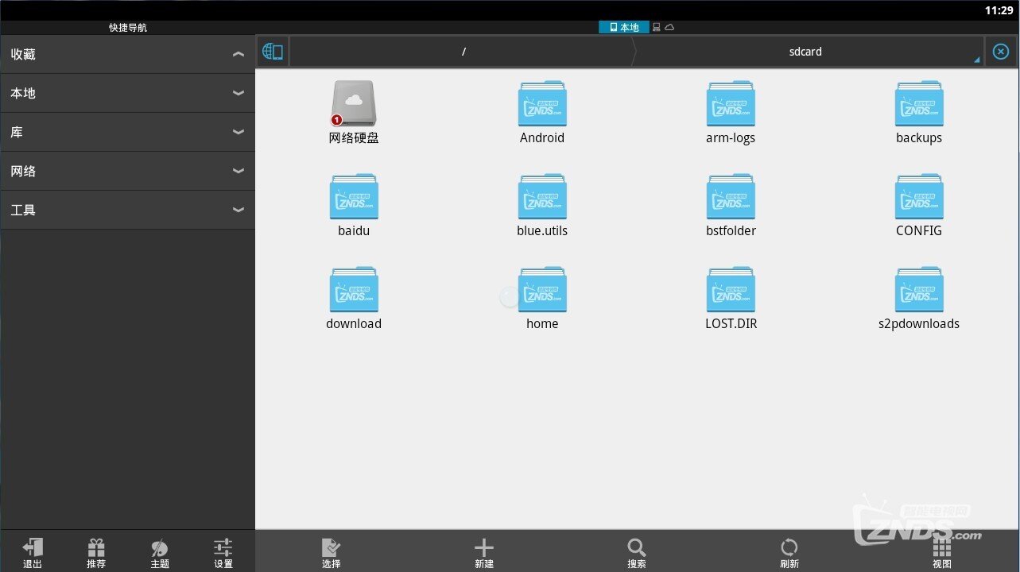Image resolution: width=1020 pixels, height=572 pixels.
Task: Click the sdcard breadcrumb segment
Action: point(805,52)
